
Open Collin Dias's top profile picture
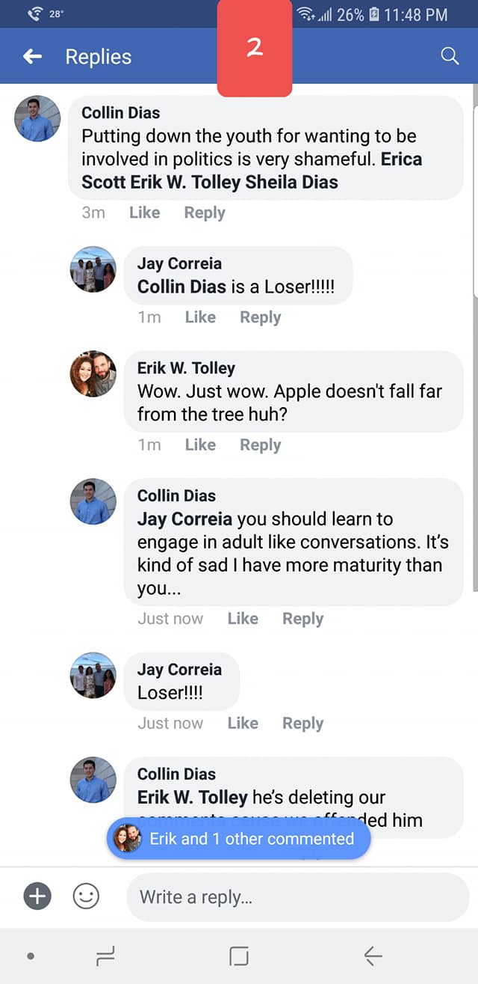click(37, 118)
